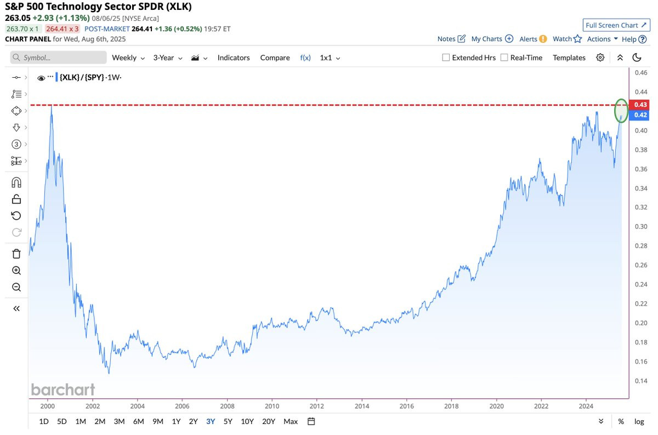Select the line drawing tool icon

pyautogui.click(x=16, y=78)
